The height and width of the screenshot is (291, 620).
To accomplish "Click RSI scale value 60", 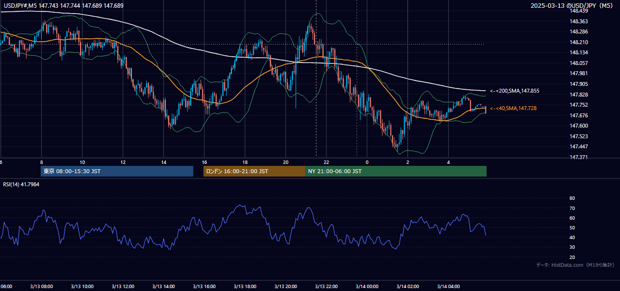I will [x=572, y=218].
